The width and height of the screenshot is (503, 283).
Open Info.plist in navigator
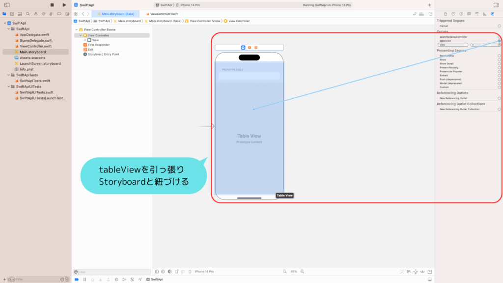tap(27, 69)
